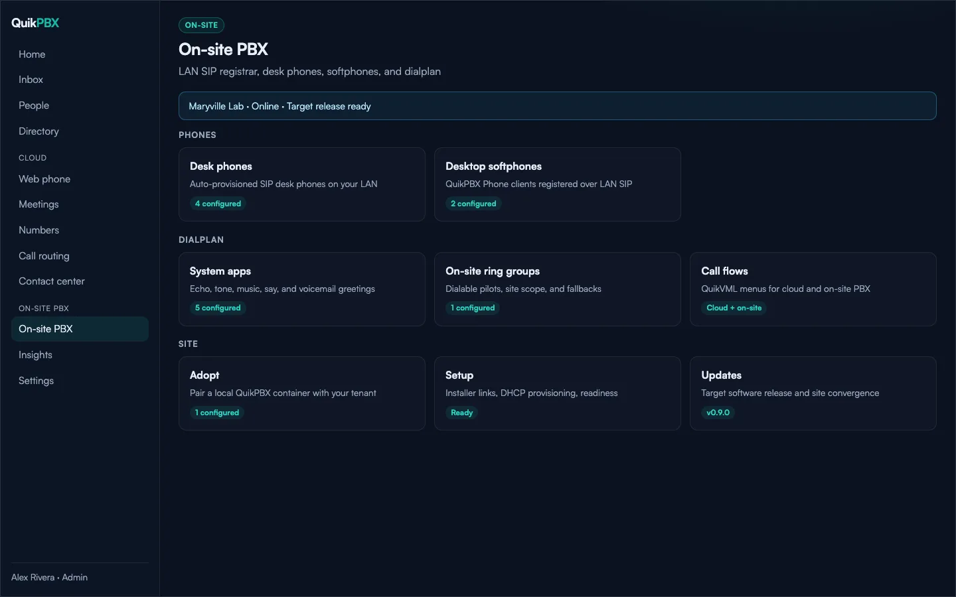Screen dimensions: 956x597
Task: Click '2 configured' badge on Desktop softphones
Action: [x=473, y=204]
